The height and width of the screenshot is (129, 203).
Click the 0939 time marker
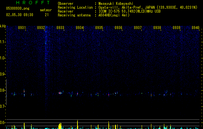[177, 28]
